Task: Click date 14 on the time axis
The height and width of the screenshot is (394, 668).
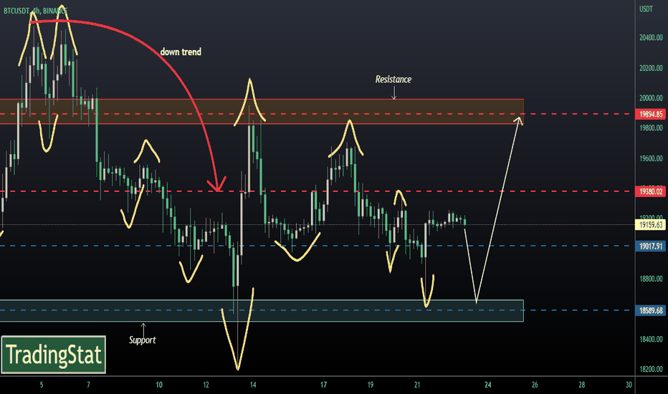Action: click(253, 385)
